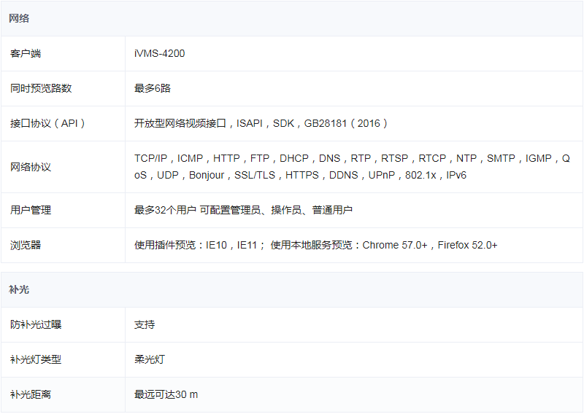584x414 pixels.
Task: Click the TCP/IP, ICMP, HTTP protocols list
Action: [x=352, y=167]
